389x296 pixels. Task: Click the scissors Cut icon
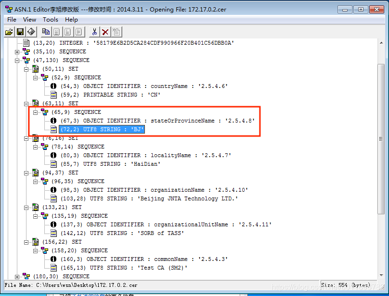tap(94, 32)
